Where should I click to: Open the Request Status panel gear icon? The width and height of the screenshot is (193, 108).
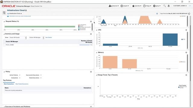pos(91,22)
